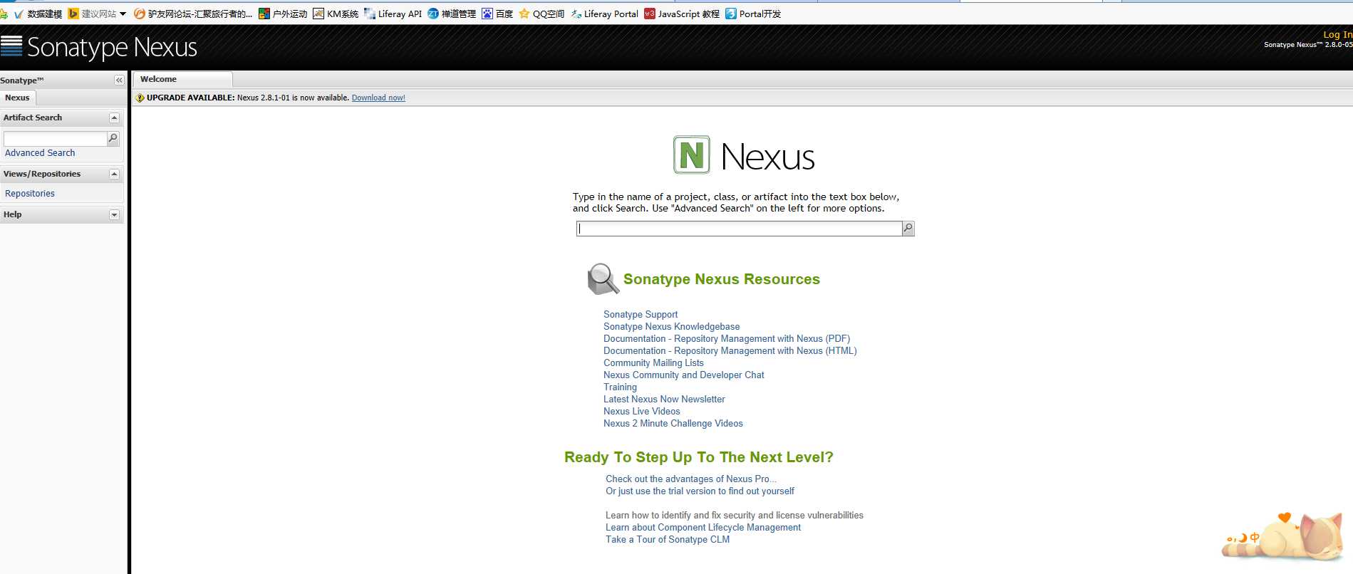Open the QQ空间 bookmark
The image size is (1353, 574).
(x=541, y=14)
